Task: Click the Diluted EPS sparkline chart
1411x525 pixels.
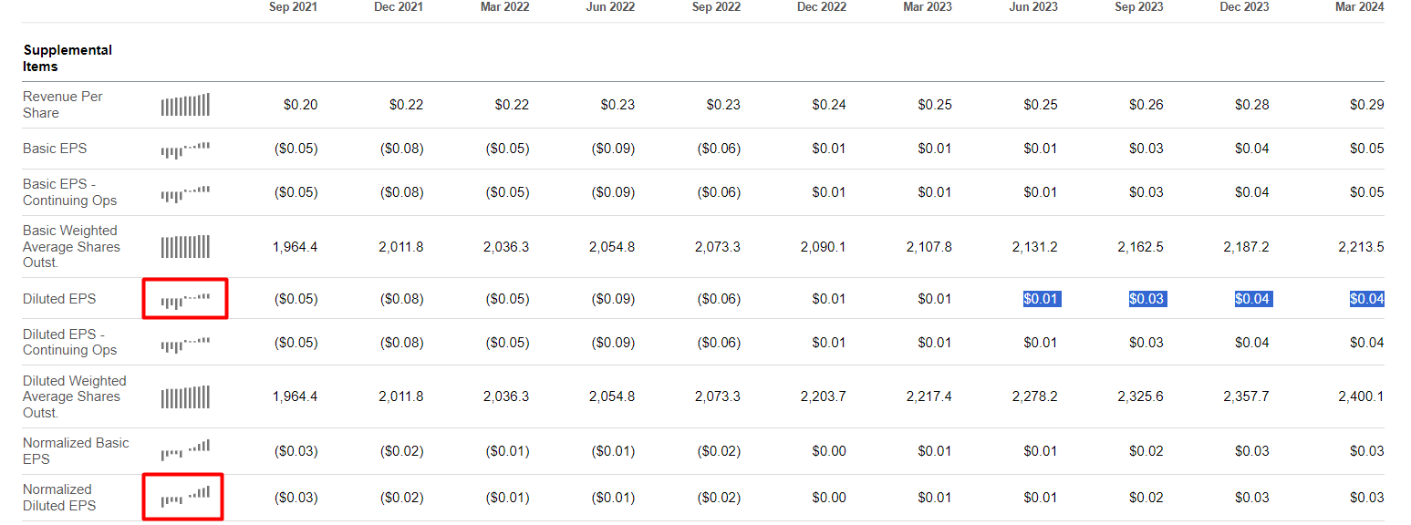Action: click(185, 299)
